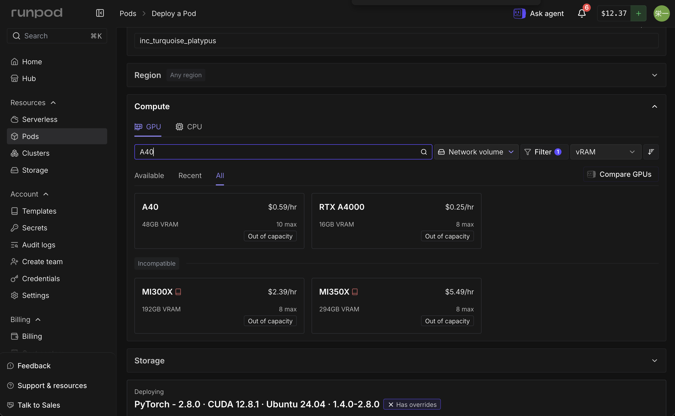Image resolution: width=675 pixels, height=416 pixels.
Task: Open Hub in the sidebar
Action: tap(57, 78)
